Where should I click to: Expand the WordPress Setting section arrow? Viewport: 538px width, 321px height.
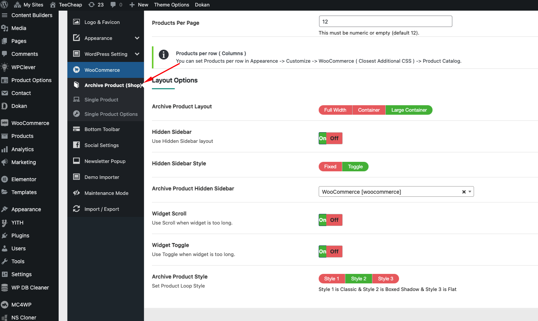click(x=137, y=54)
